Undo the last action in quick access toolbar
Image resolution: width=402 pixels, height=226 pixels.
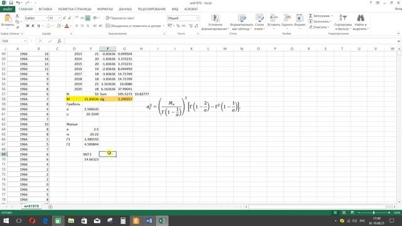point(18,3)
